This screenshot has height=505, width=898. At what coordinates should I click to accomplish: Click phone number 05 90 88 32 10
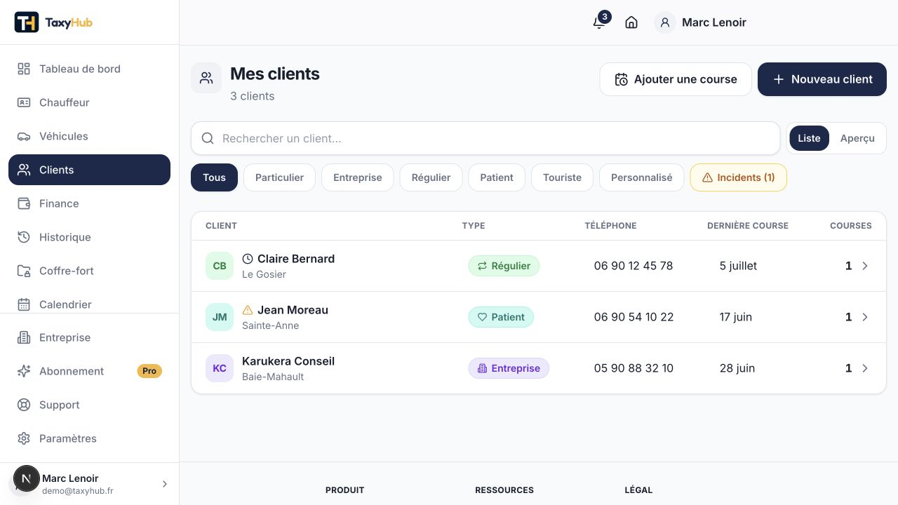[634, 368]
